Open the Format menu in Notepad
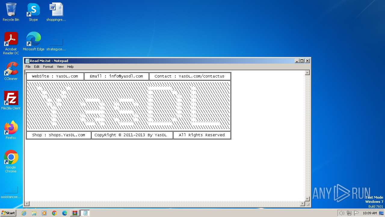 point(48,67)
